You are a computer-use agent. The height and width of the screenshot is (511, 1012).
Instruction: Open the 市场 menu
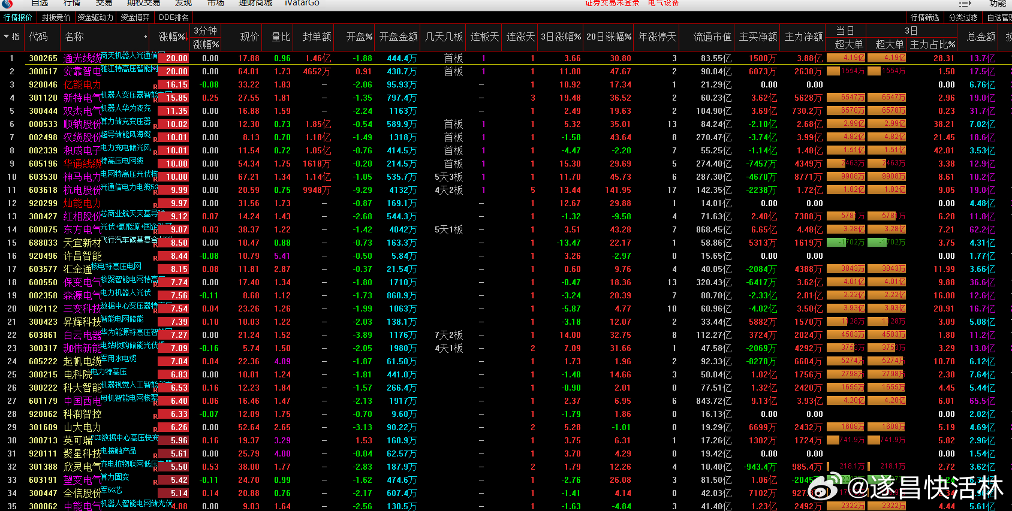(x=215, y=3)
